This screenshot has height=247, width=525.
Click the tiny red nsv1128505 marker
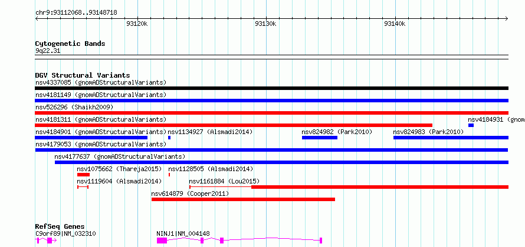pyautogui.click(x=169, y=175)
